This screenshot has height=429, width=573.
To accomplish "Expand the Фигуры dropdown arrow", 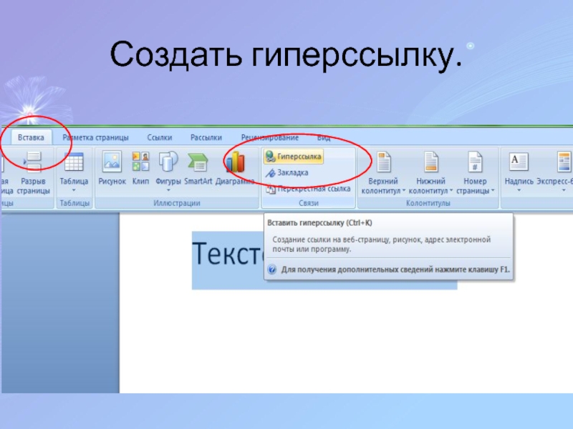I will 168,190.
